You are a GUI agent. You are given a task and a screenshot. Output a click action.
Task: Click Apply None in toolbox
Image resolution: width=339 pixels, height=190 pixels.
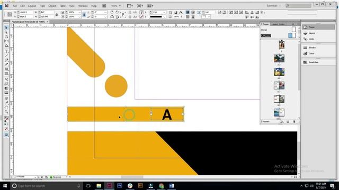[6, 129]
